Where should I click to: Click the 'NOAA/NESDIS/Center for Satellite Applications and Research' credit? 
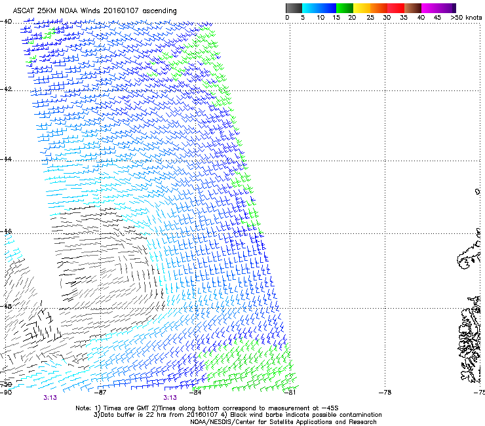283,421
